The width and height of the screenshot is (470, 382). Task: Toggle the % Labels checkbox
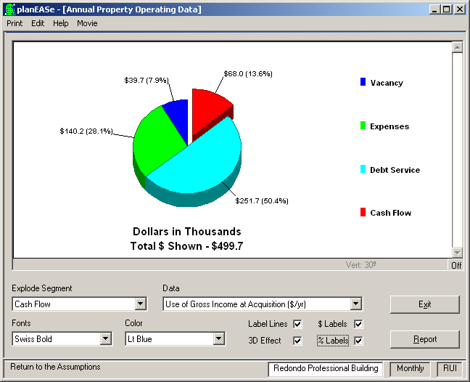(358, 341)
